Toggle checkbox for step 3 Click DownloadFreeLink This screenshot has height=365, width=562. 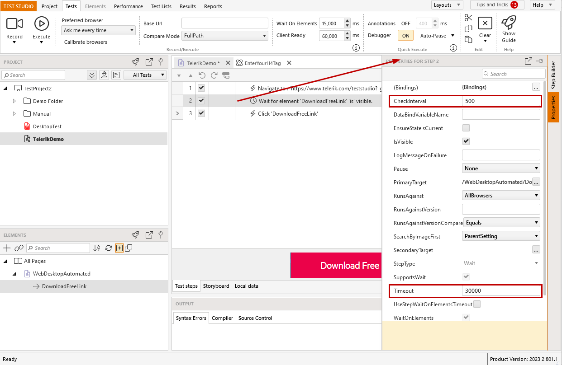coord(201,113)
